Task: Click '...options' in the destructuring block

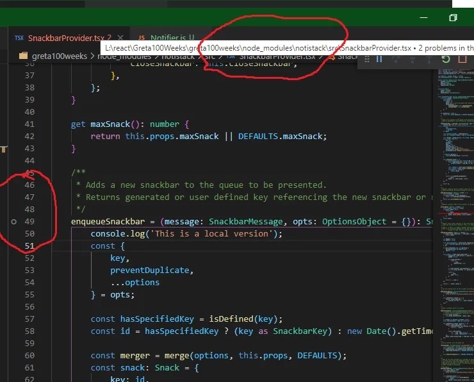Action: click(135, 283)
